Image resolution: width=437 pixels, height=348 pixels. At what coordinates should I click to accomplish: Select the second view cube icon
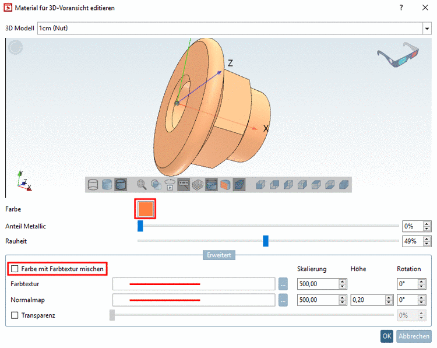point(274,185)
